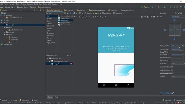Open the Refactor menu
Viewport: 185px width, 104px height.
[x=30, y=4]
